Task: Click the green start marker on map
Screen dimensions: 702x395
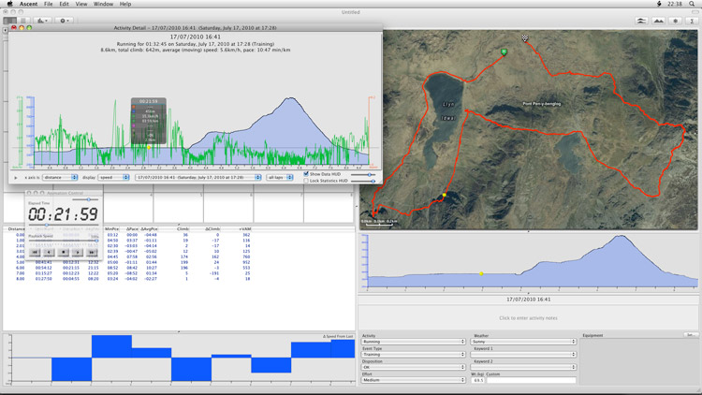Action: (504, 52)
